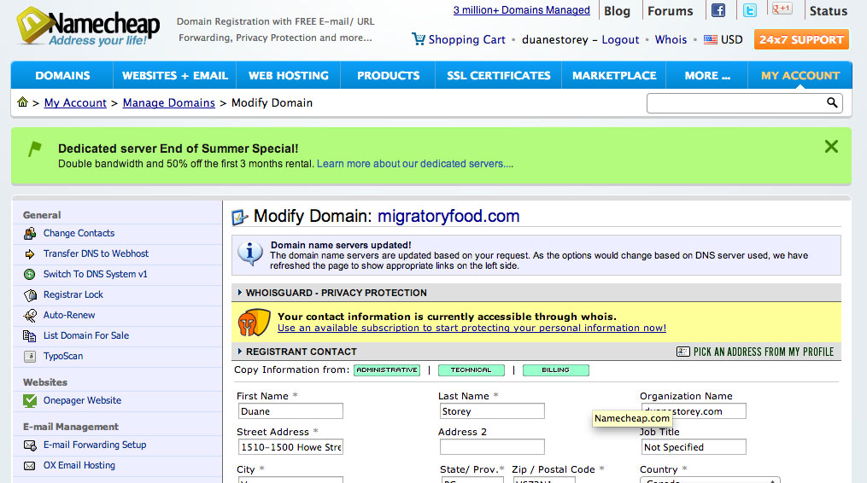This screenshot has width=867, height=483.
Task: Click the Street Address field
Action: point(290,447)
